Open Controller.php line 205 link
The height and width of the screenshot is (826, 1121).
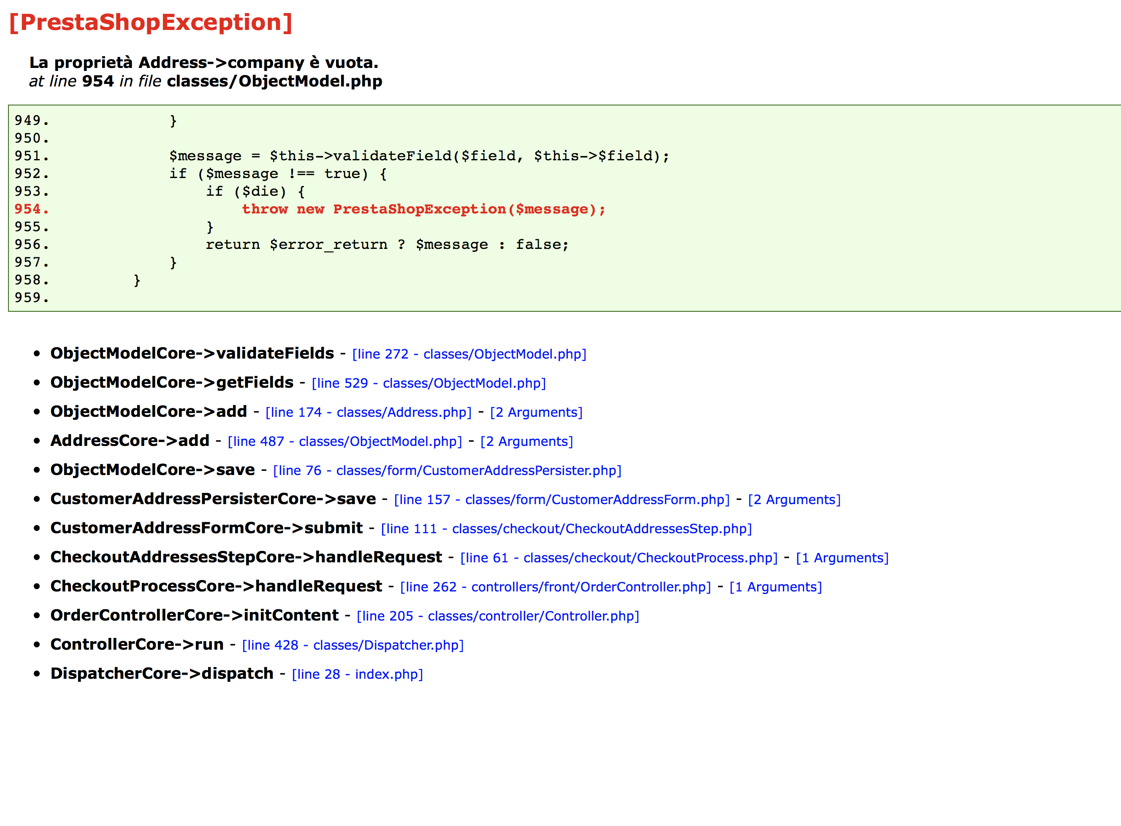497,616
